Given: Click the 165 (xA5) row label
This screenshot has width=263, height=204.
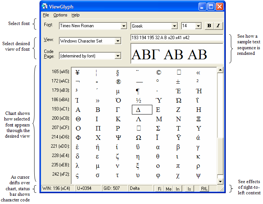Looking at the screenshot, I should point(61,72).
